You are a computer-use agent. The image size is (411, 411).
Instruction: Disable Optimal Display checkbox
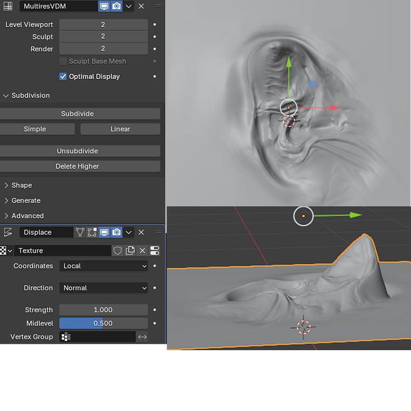[x=63, y=77]
